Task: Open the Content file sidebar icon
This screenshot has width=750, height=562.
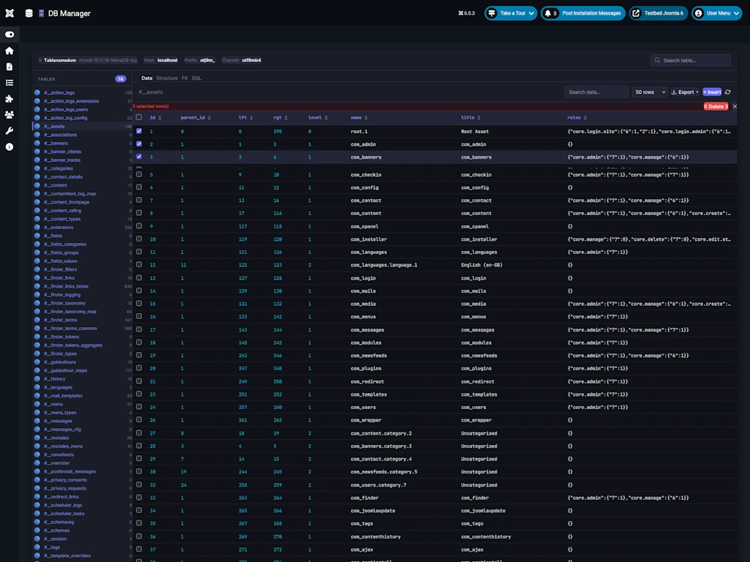Action: click(x=9, y=67)
